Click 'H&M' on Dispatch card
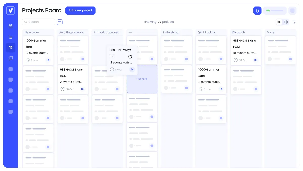Image resolution: width=303 pixels, height=171 pixels. pos(236,47)
